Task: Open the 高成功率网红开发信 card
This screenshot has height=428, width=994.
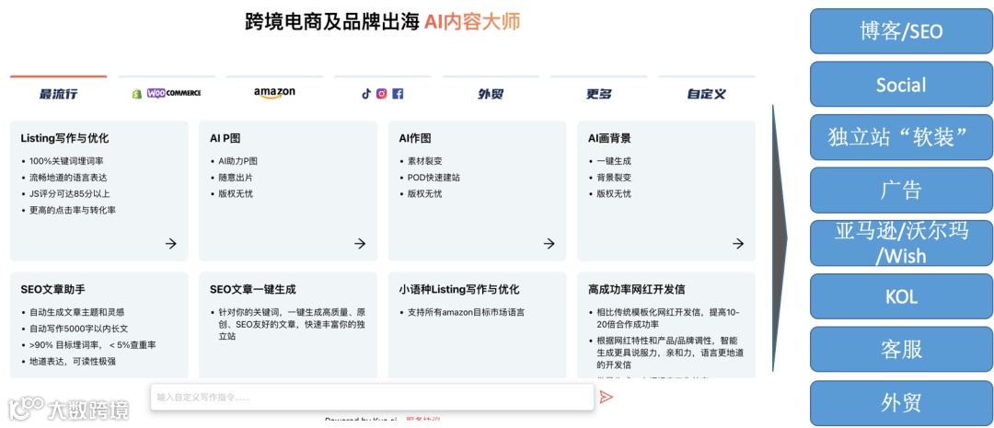Action: click(666, 325)
